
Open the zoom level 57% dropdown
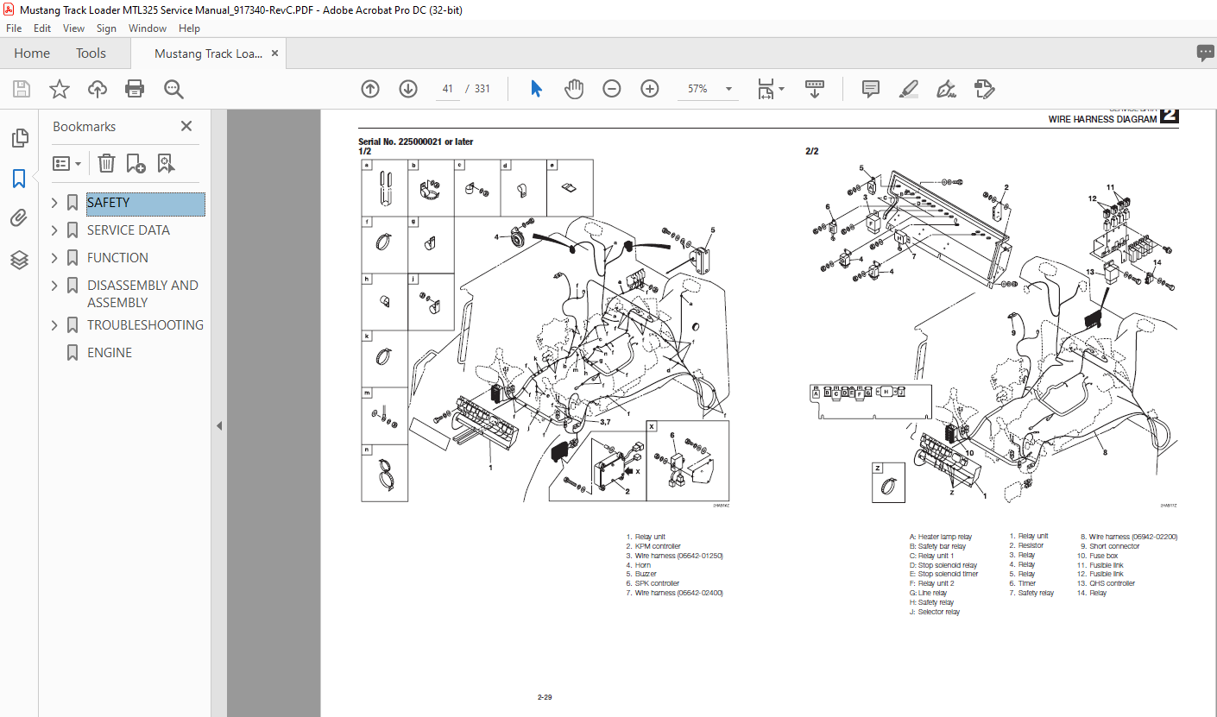pyautogui.click(x=728, y=89)
